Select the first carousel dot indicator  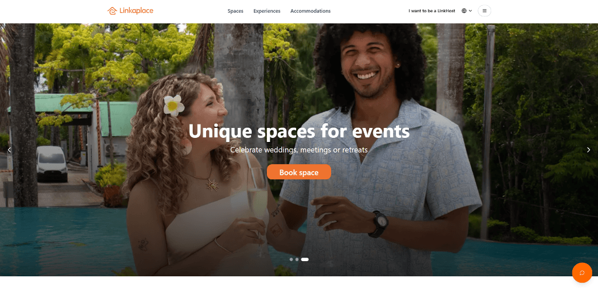pyautogui.click(x=291, y=259)
